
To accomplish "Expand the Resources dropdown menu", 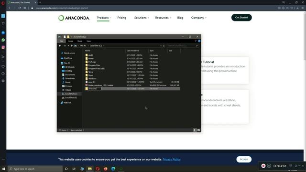I will (163, 18).
